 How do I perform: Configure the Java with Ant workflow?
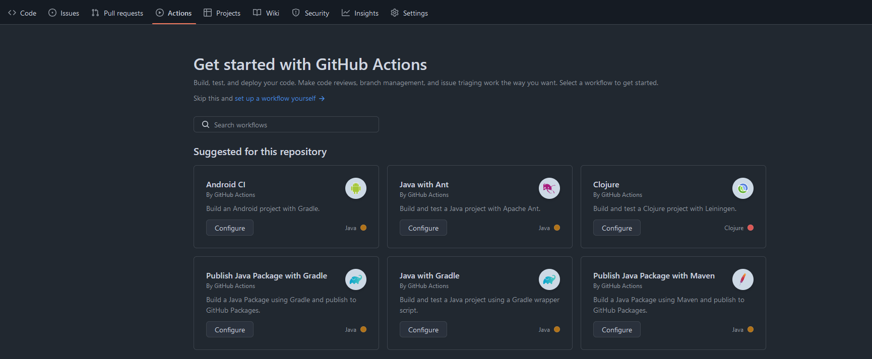423,228
